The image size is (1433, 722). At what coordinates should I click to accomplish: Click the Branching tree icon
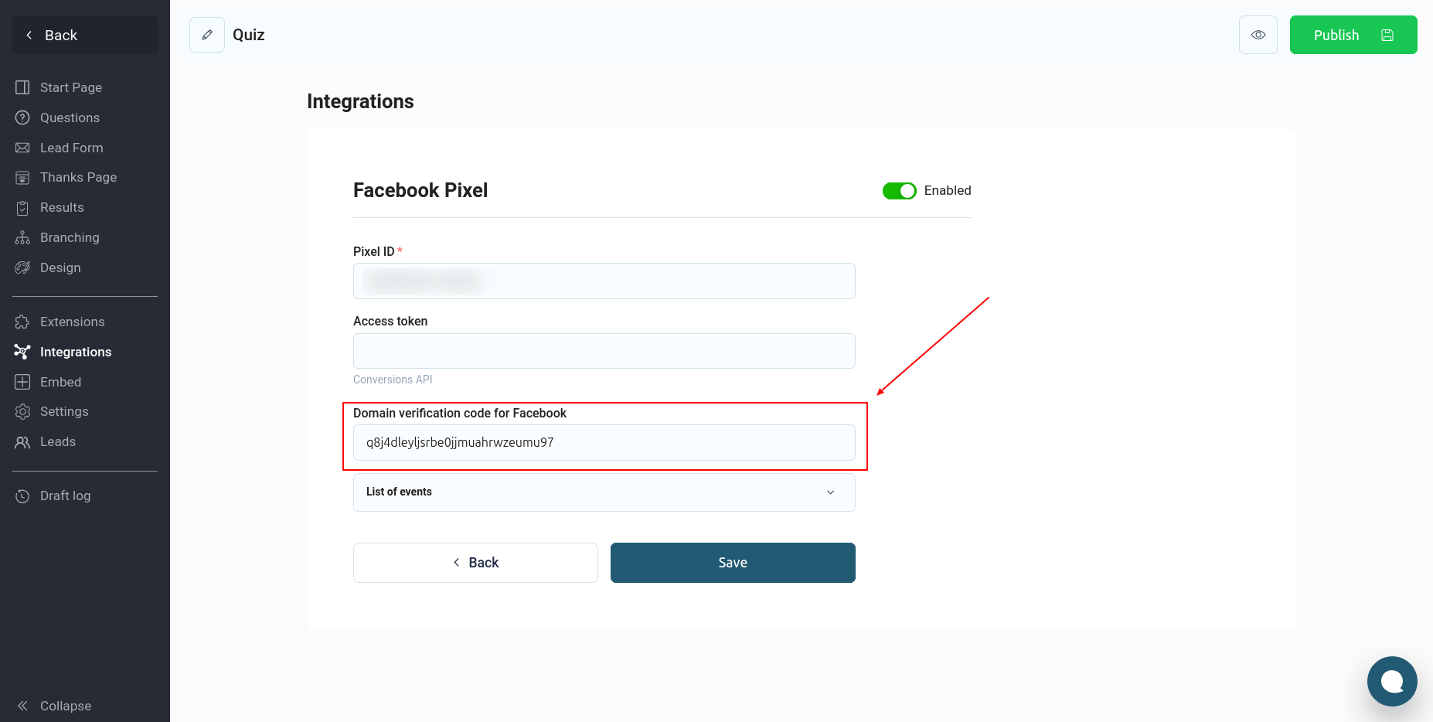click(22, 237)
